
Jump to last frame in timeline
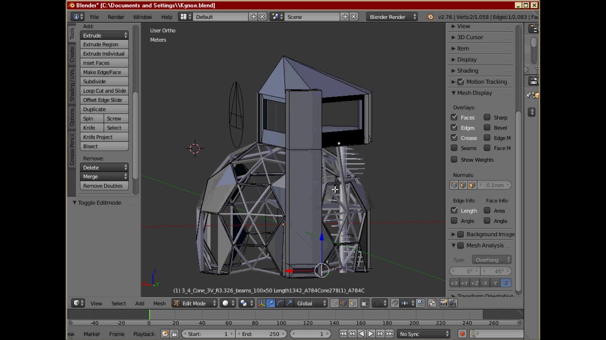(389, 334)
